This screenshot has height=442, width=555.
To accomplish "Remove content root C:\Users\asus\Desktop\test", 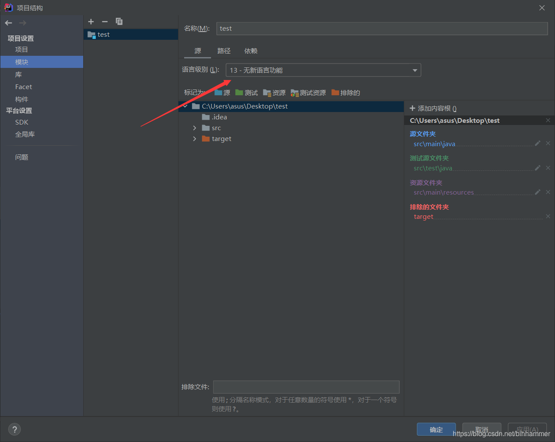I will [548, 120].
